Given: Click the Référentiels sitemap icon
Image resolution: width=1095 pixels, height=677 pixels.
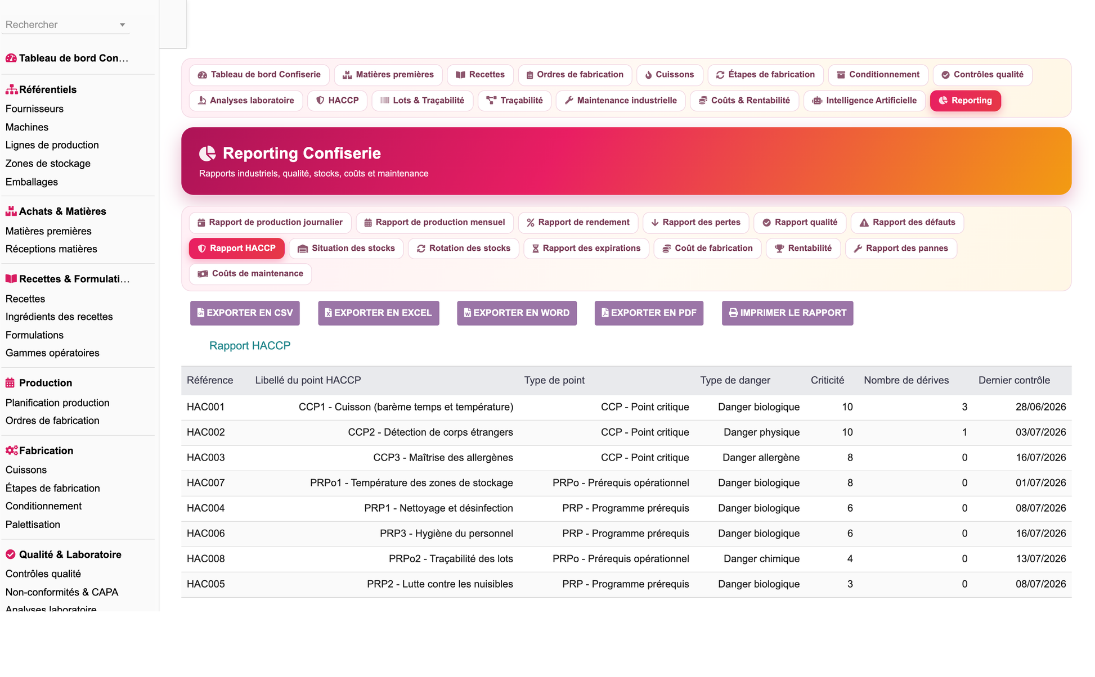Looking at the screenshot, I should point(11,89).
